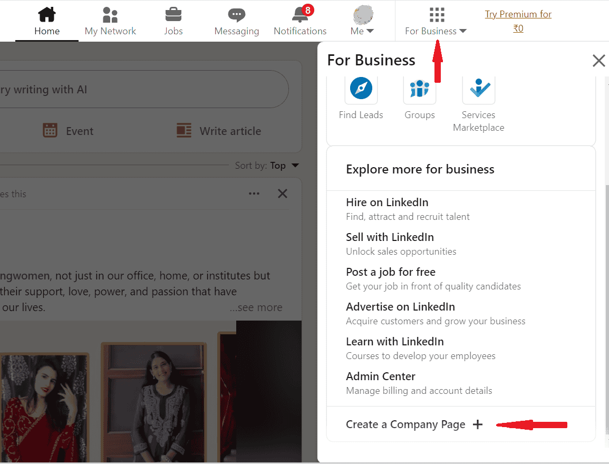Click the Notifications bell icon
Image resolution: width=609 pixels, height=464 pixels.
point(300,15)
